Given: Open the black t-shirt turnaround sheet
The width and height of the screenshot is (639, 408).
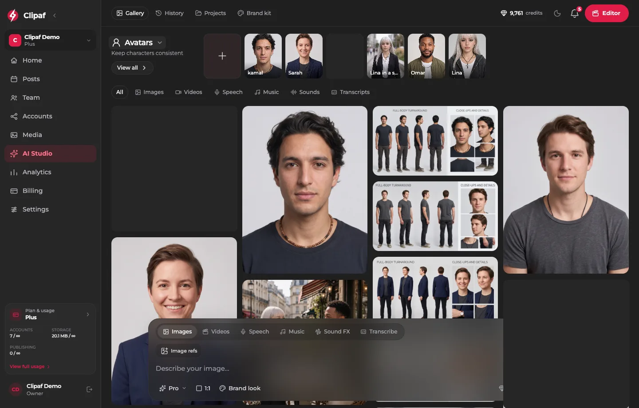Looking at the screenshot, I should tap(435, 141).
